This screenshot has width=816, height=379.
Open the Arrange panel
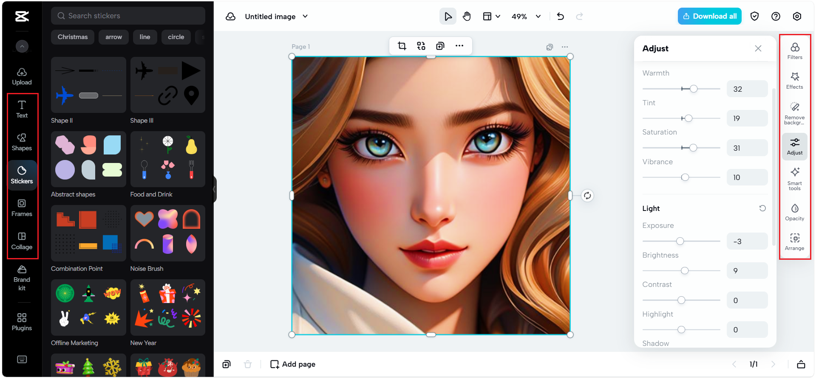[x=795, y=242]
